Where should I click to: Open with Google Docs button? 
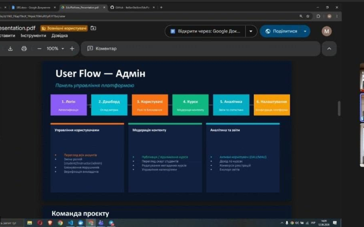(x=205, y=31)
